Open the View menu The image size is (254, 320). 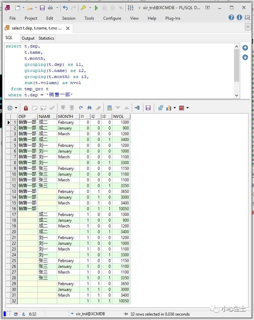(134, 18)
